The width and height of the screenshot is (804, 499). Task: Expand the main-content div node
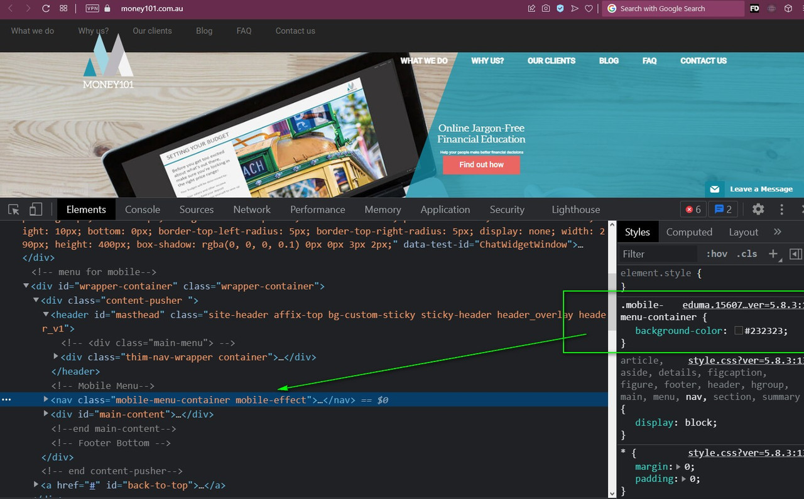tap(46, 414)
